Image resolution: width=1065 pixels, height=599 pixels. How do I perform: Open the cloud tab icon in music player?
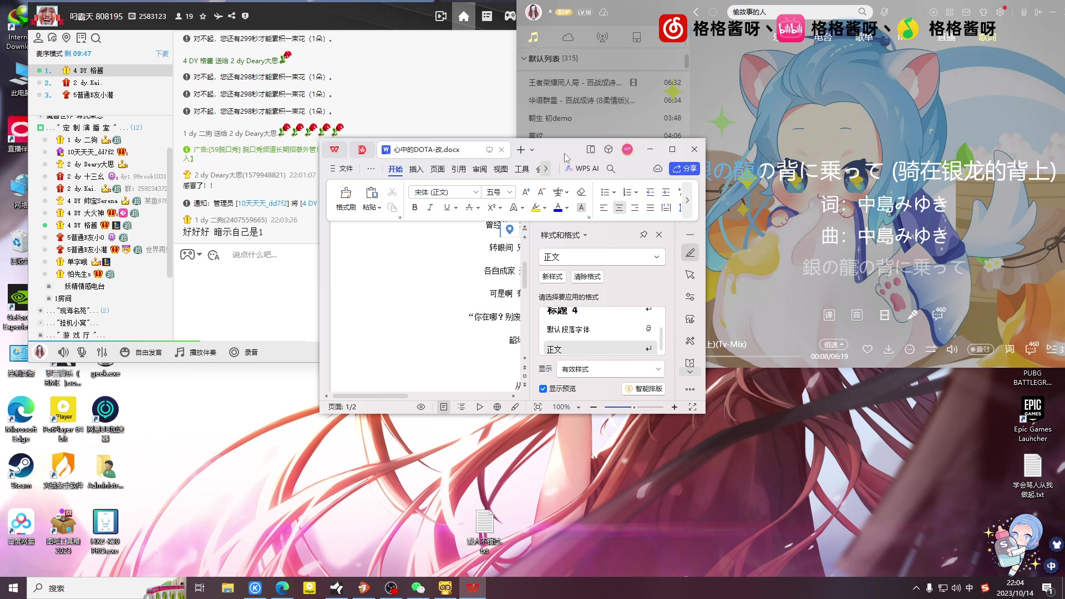click(x=568, y=37)
